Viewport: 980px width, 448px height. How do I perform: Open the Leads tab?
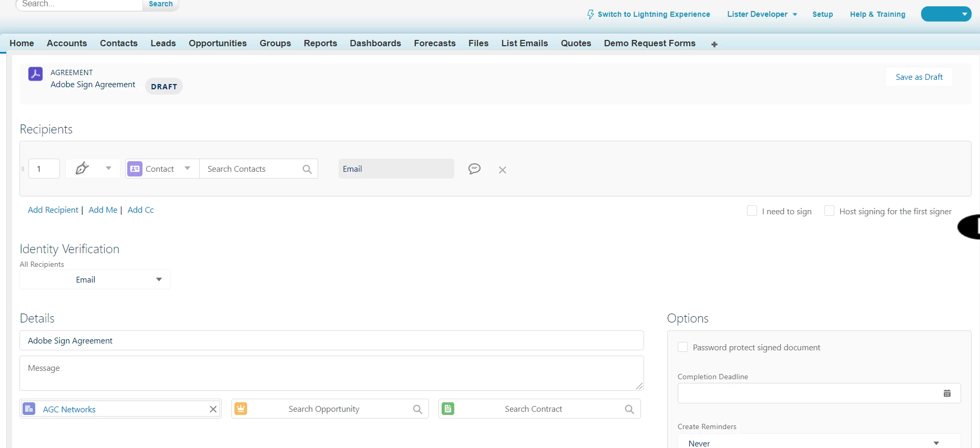163,43
